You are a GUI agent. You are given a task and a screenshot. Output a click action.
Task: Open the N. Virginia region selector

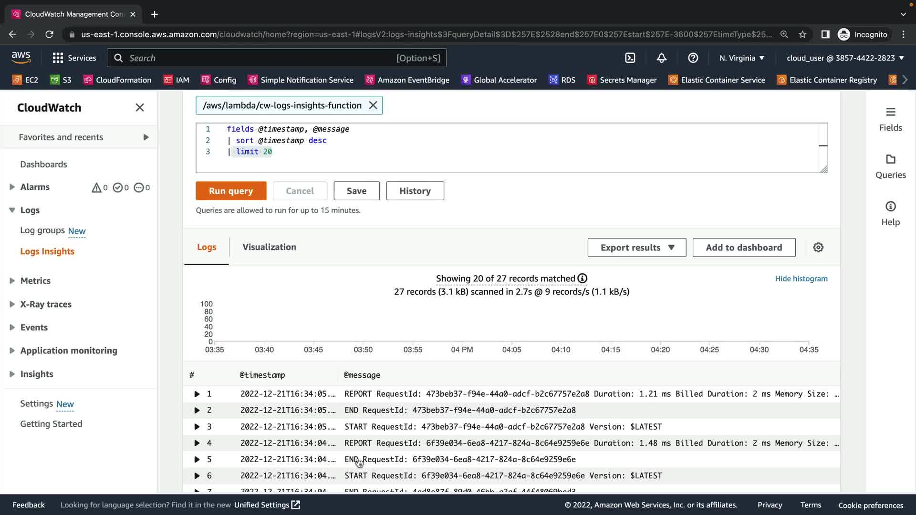[x=742, y=58]
